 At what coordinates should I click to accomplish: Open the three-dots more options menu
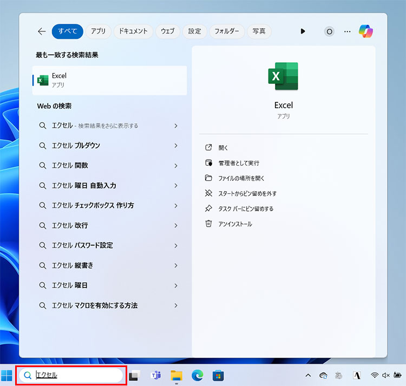(348, 31)
